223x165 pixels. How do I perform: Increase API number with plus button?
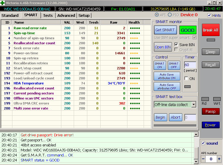tap(219, 159)
